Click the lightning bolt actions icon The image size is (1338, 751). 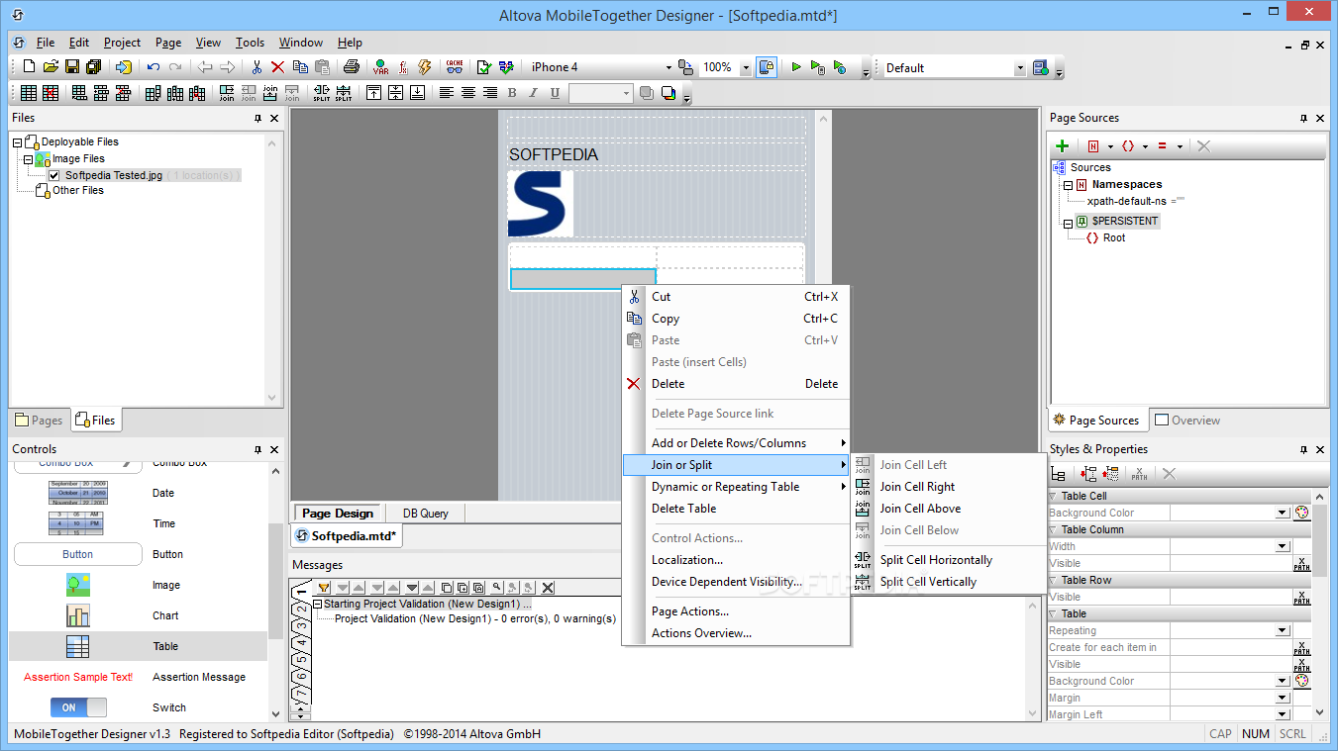coord(425,67)
